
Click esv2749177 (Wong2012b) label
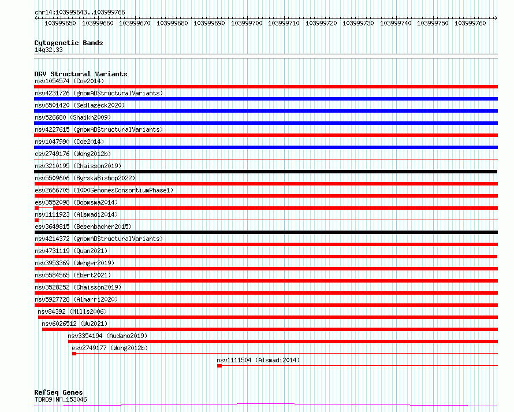[110, 348]
